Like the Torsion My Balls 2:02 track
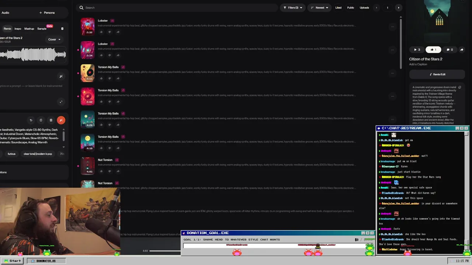The width and height of the screenshot is (472, 265). pos(101,102)
